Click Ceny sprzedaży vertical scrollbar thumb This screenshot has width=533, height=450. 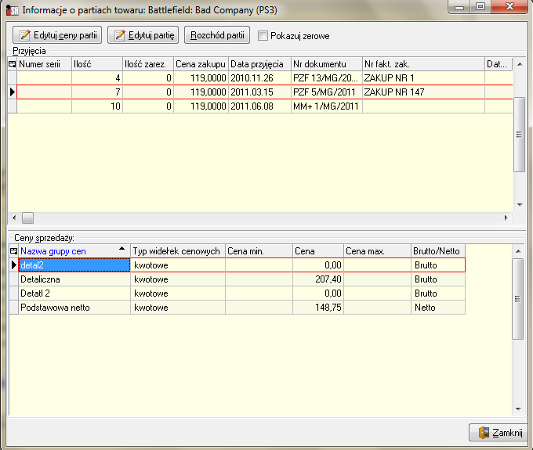(x=517, y=299)
